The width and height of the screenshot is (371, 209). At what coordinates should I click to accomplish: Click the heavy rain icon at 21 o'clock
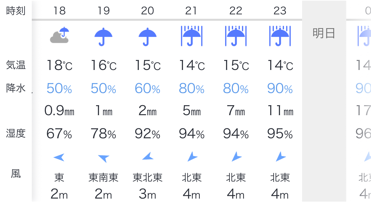(x=192, y=36)
